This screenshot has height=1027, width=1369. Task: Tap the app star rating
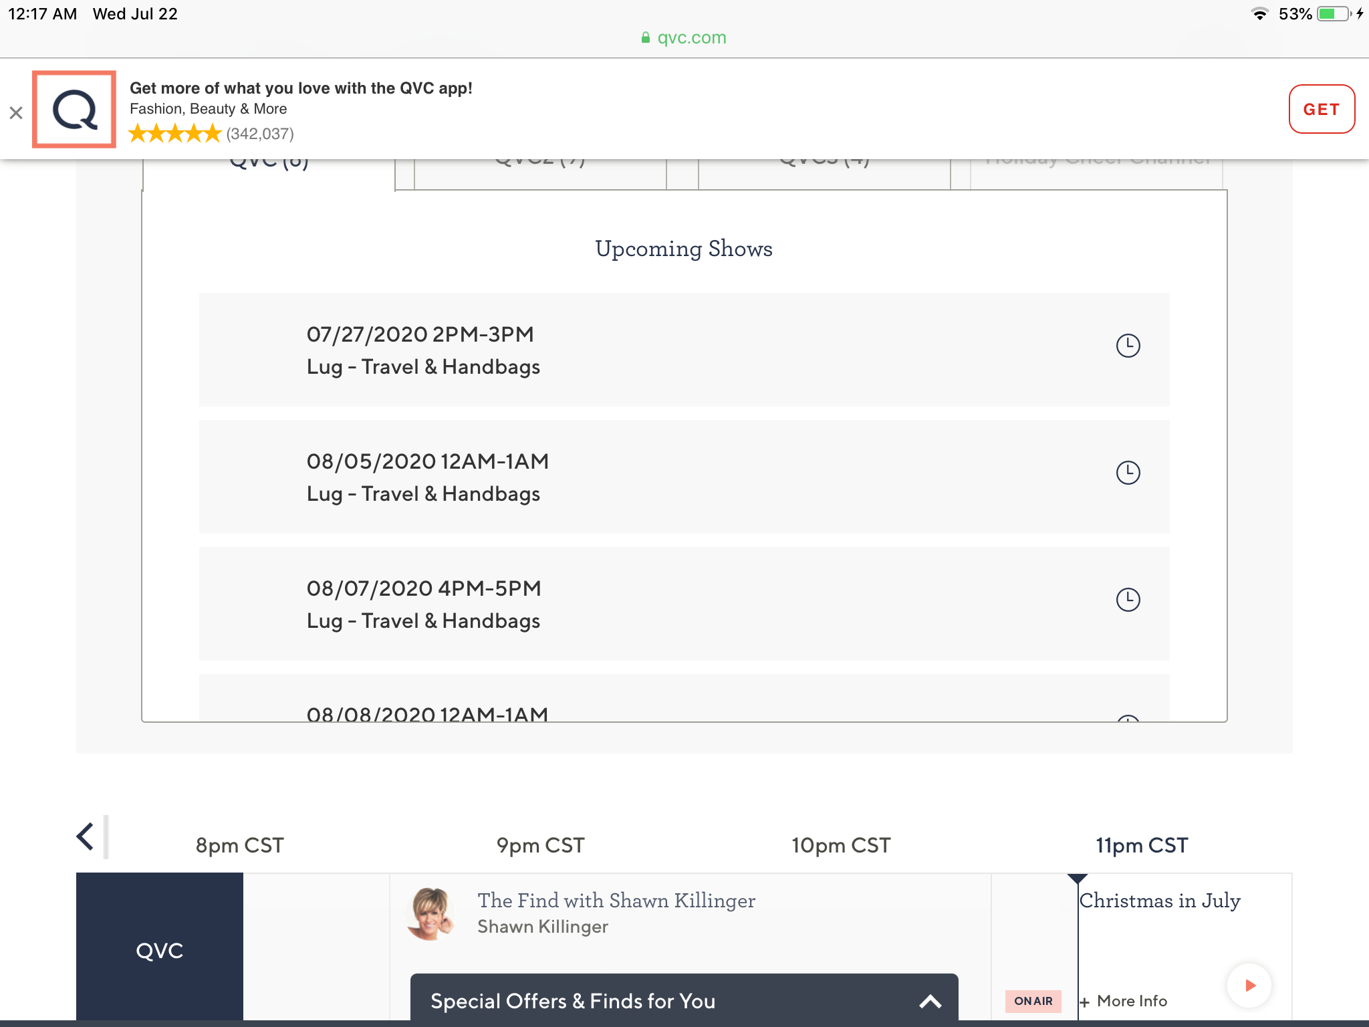174,134
